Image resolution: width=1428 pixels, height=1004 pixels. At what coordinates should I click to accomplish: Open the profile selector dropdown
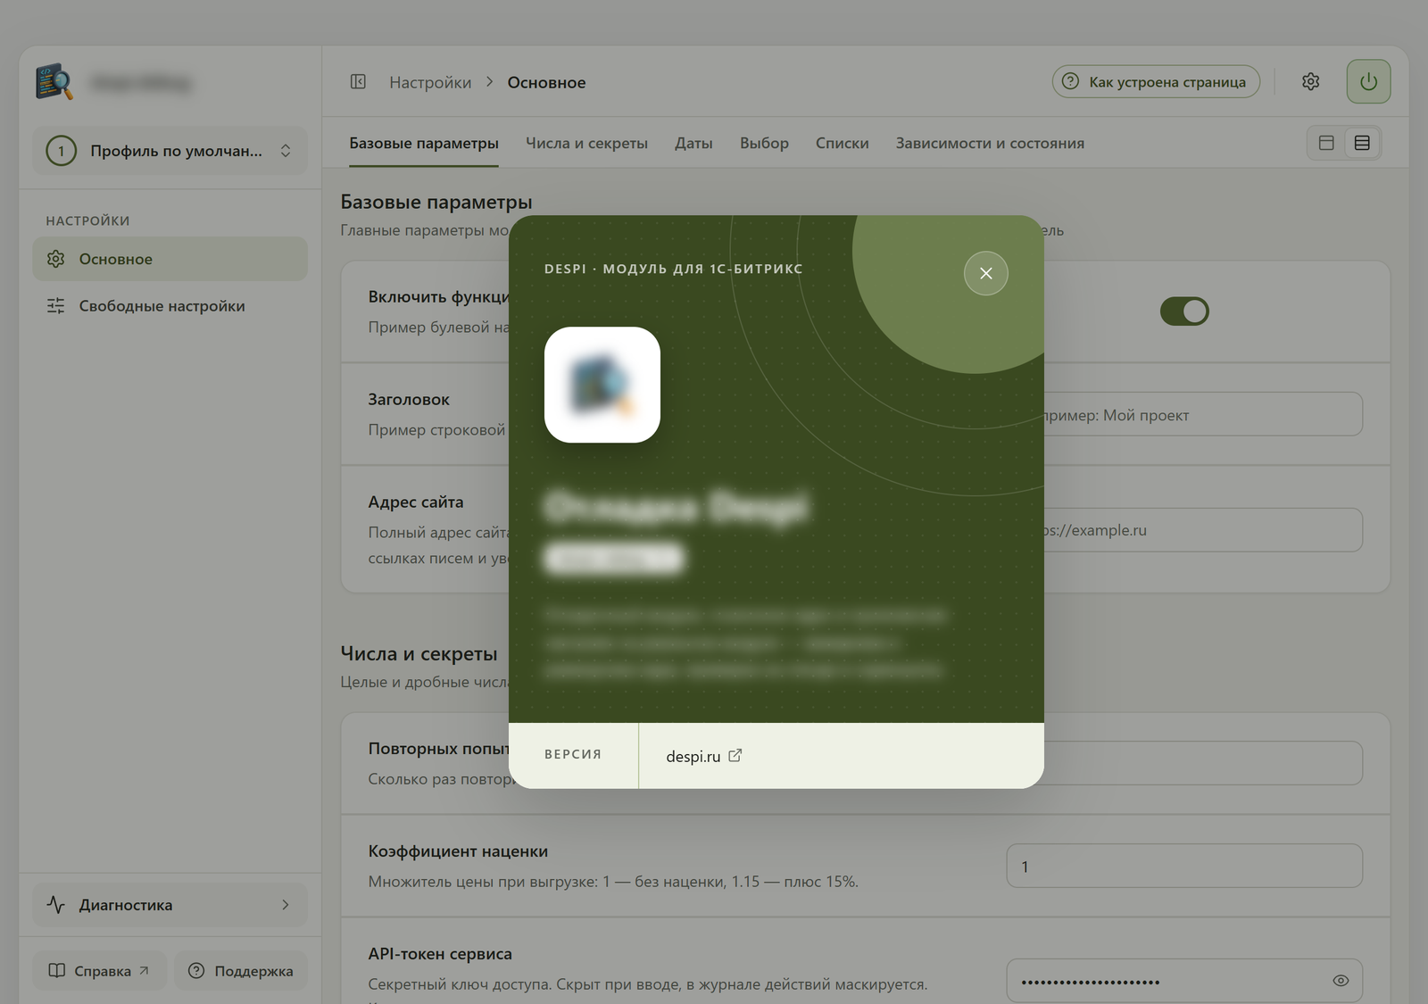170,151
